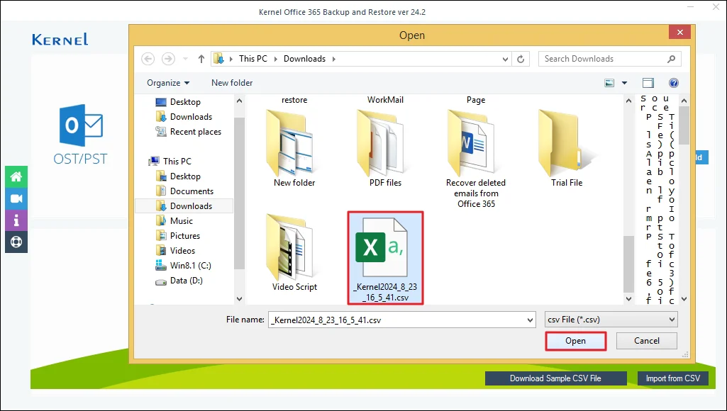Open dialog Help icon
The width and height of the screenshot is (727, 411).
point(674,83)
